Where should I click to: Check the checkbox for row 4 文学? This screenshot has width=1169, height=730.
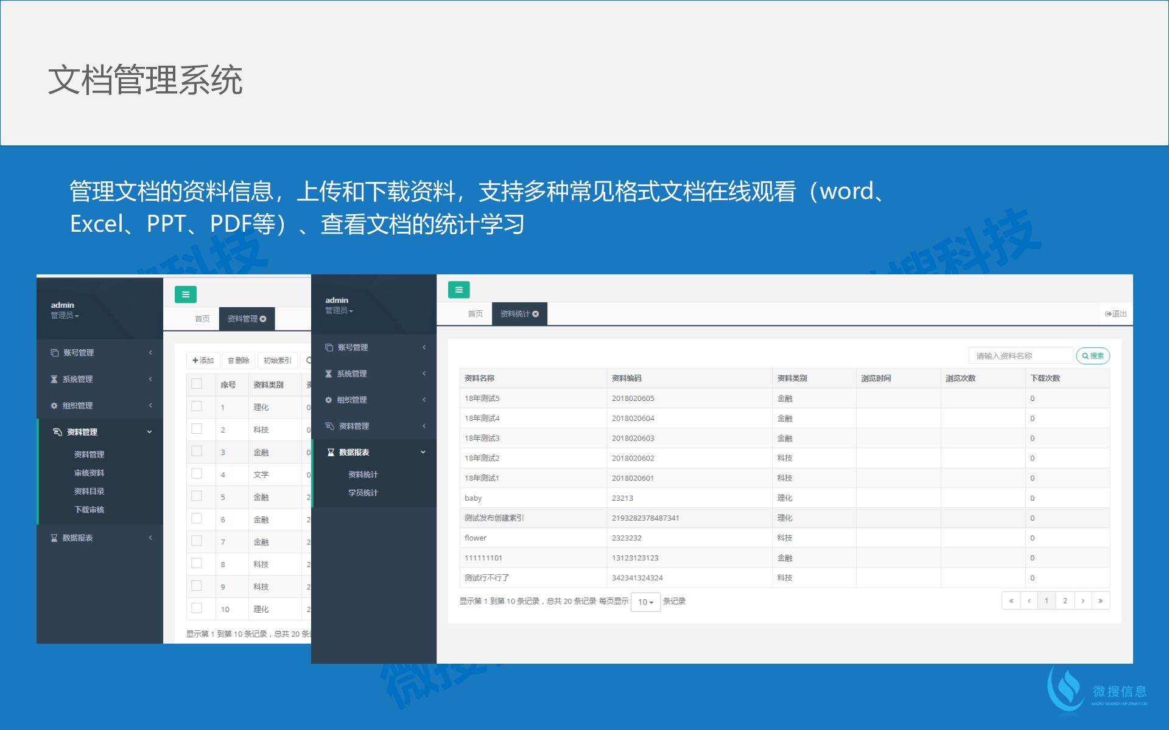pyautogui.click(x=197, y=474)
